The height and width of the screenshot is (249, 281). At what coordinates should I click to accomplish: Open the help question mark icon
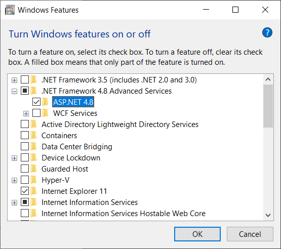pyautogui.click(x=267, y=32)
